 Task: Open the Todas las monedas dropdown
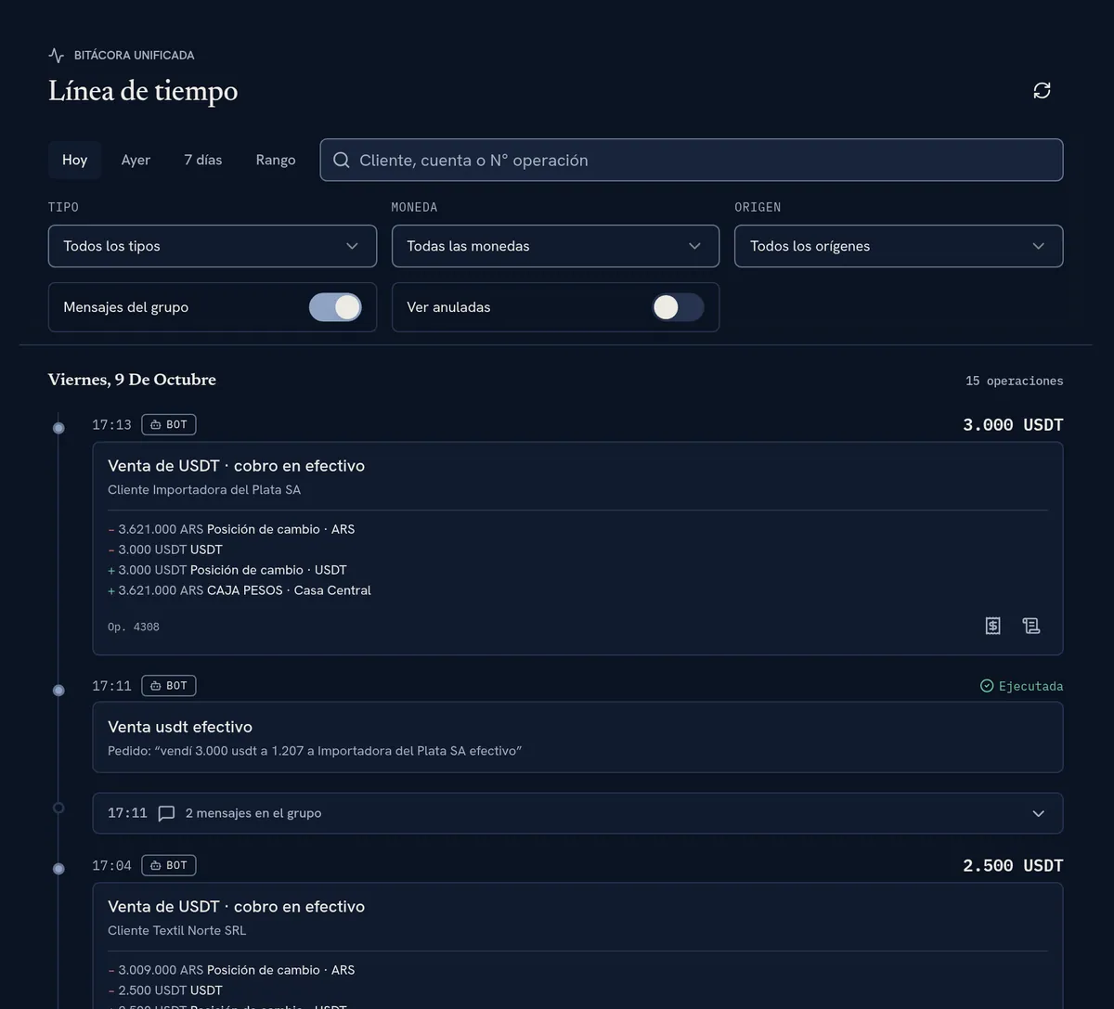[x=555, y=246]
